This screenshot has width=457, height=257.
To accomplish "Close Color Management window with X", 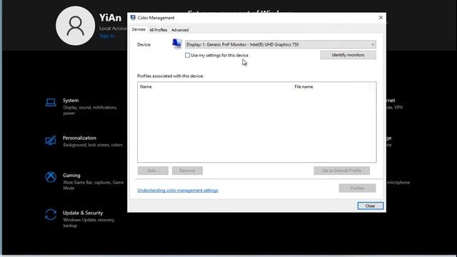I will pyautogui.click(x=381, y=17).
